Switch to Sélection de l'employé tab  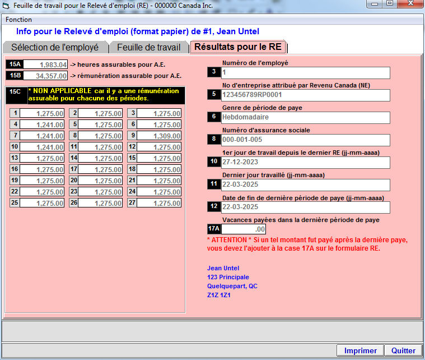pyautogui.click(x=54, y=47)
